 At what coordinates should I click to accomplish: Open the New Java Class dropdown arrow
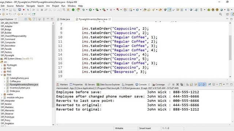(140, 10)
